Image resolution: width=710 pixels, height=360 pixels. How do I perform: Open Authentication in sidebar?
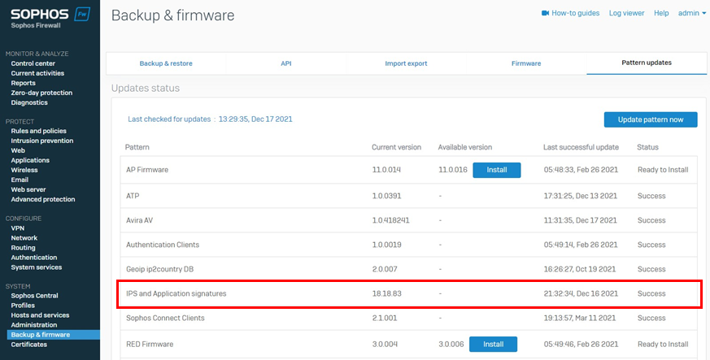34,258
